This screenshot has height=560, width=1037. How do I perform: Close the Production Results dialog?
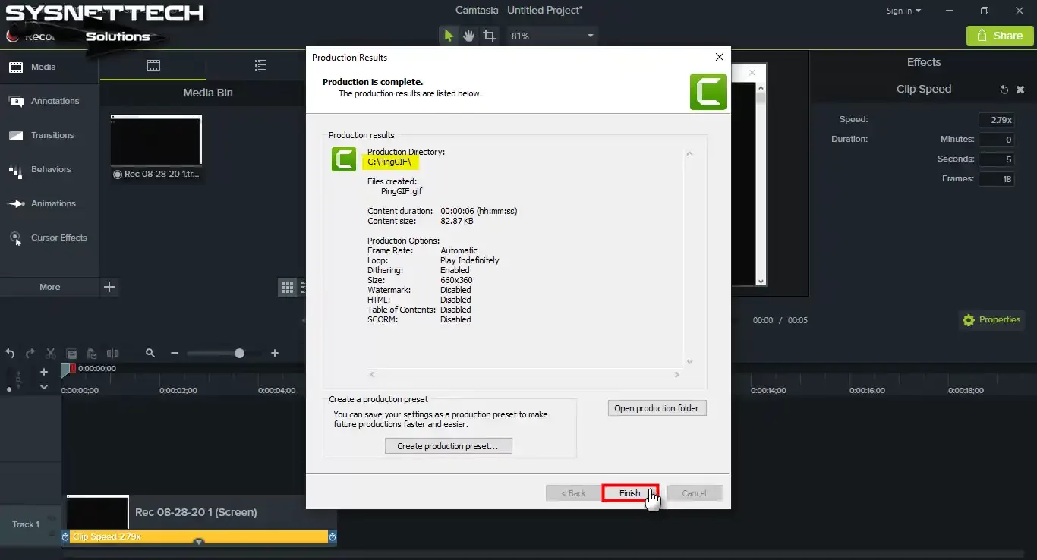[x=719, y=57]
